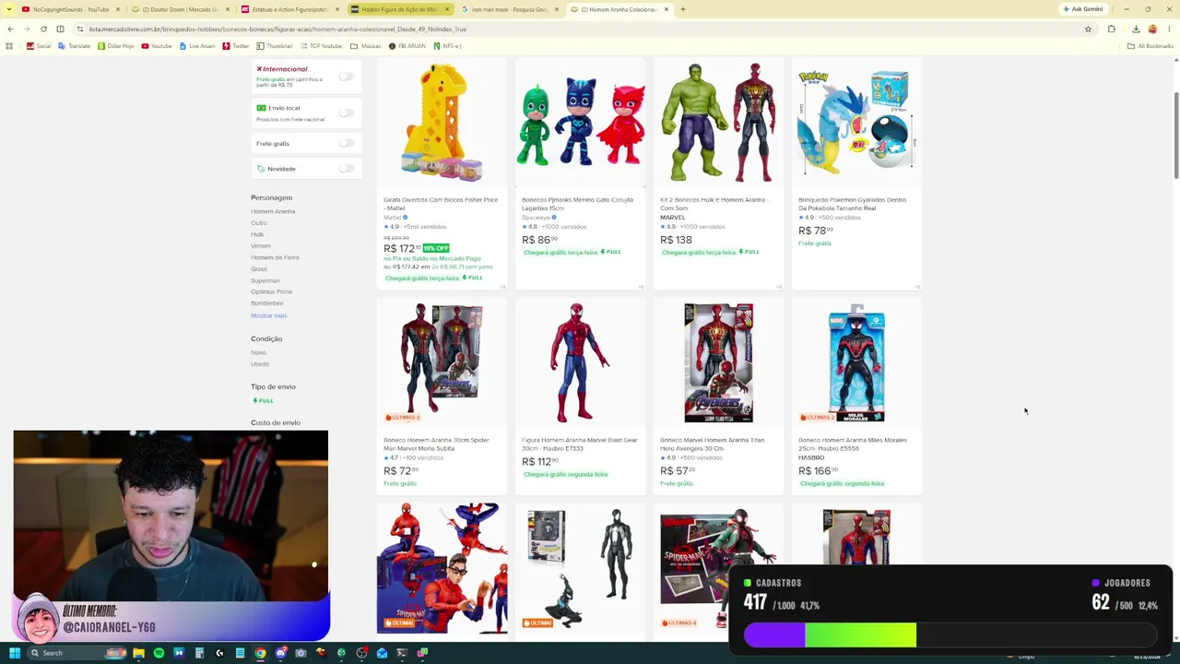Click the browser address bar
1180x664 pixels.
tap(581, 29)
